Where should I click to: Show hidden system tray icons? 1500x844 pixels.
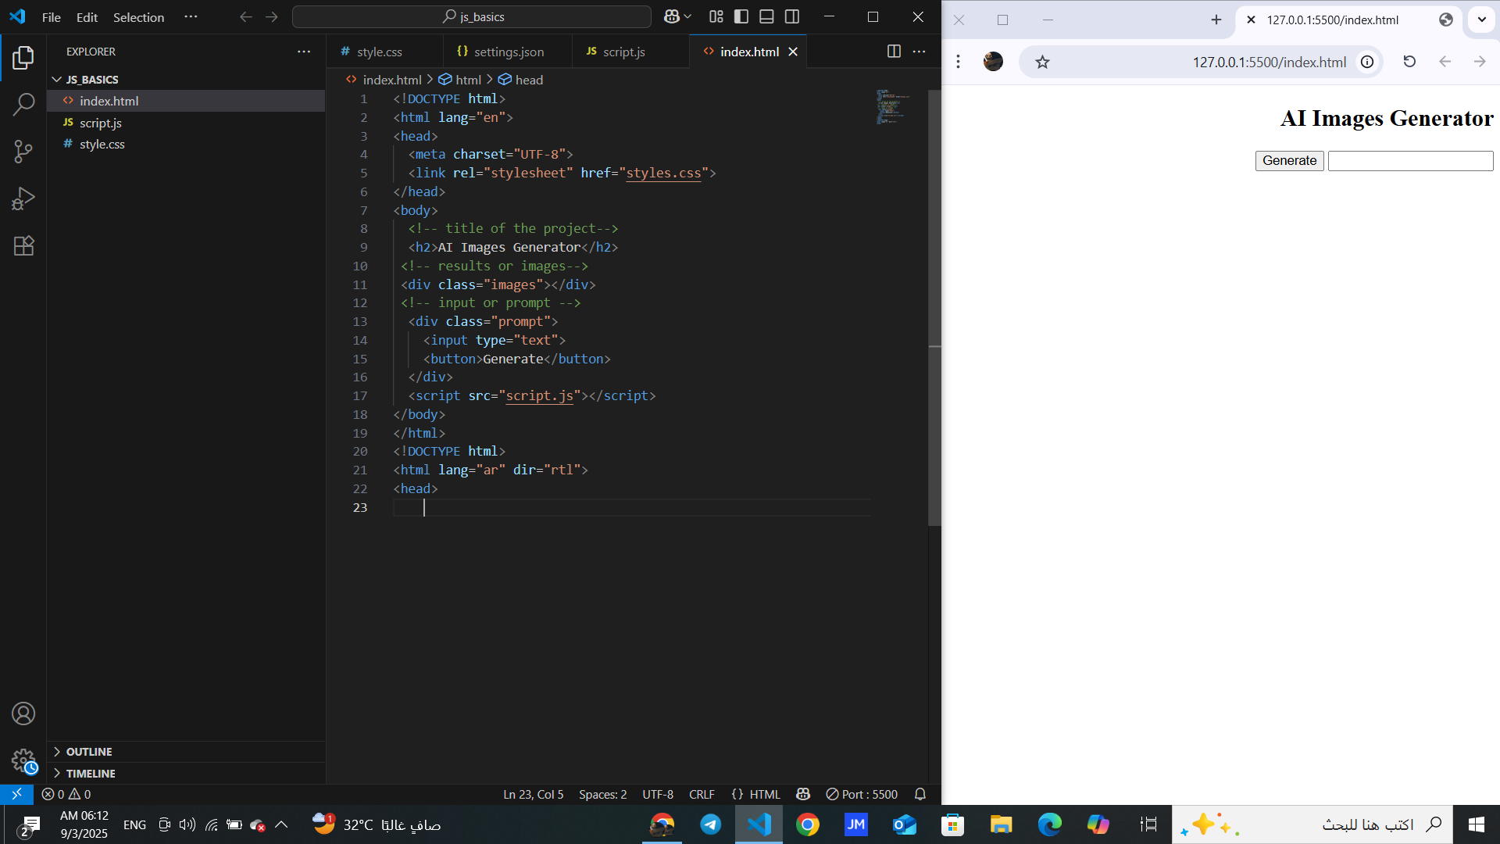pos(281,824)
